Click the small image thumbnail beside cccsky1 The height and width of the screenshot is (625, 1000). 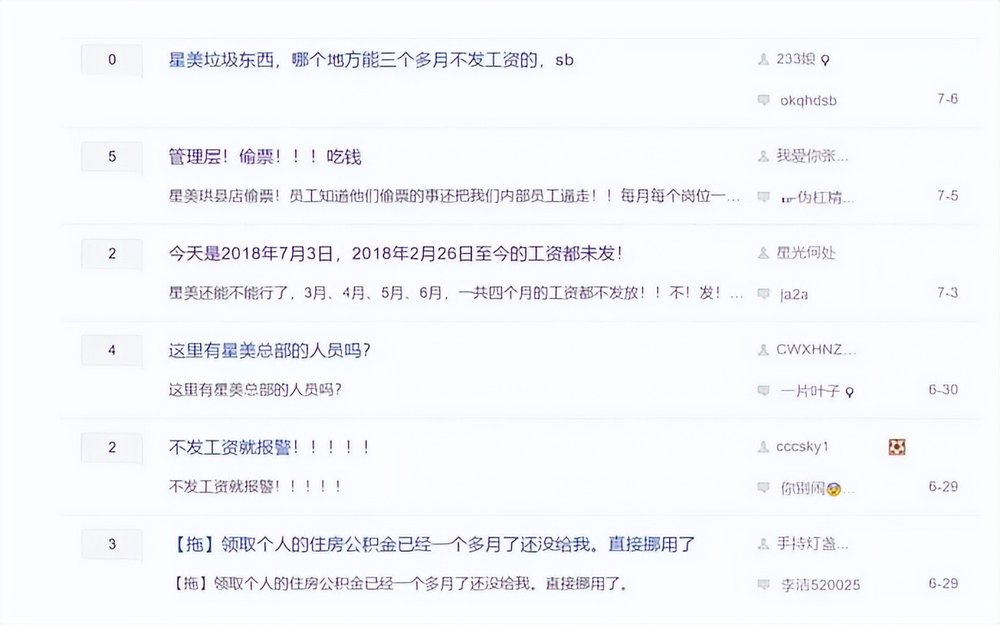pos(896,447)
